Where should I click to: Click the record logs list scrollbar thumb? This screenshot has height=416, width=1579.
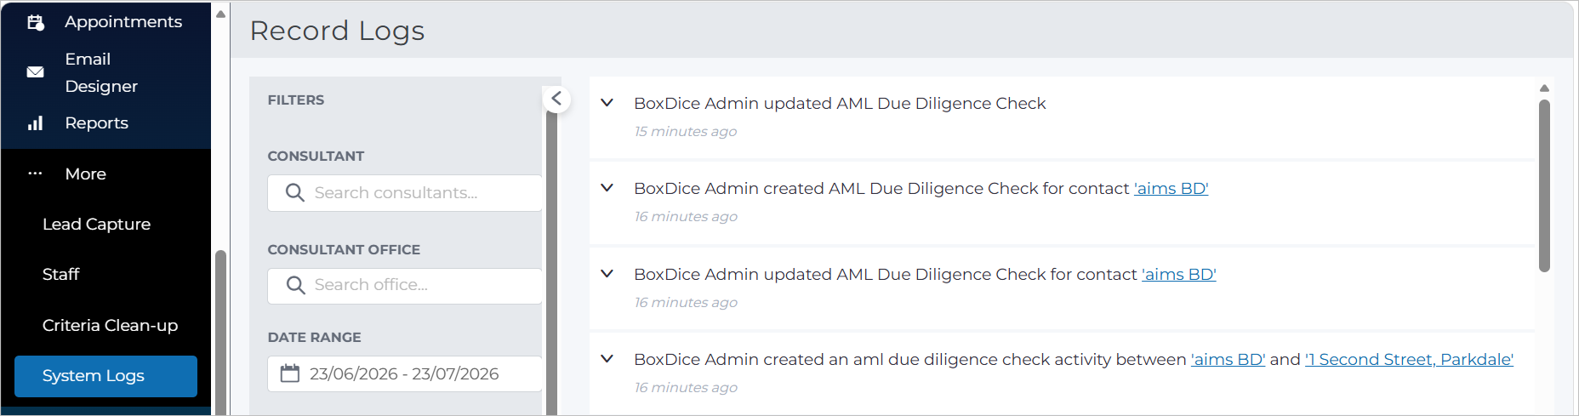pyautogui.click(x=1544, y=185)
